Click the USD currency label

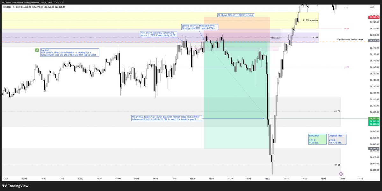click(372, 8)
